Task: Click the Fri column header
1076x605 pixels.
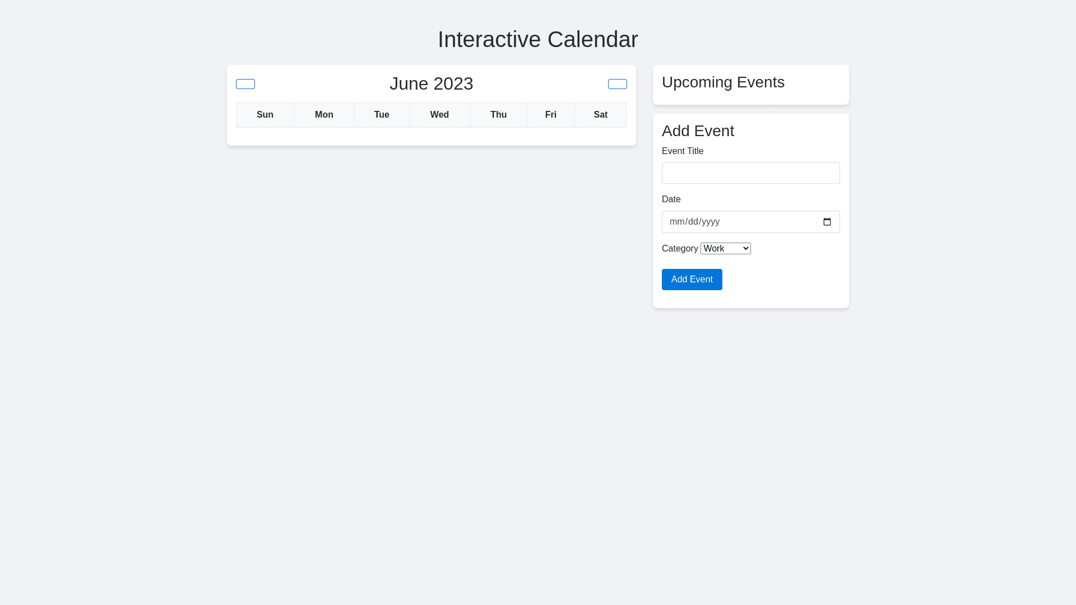Action: (x=550, y=115)
